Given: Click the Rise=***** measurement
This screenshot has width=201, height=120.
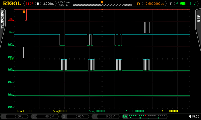Looking at the screenshot, I should pyautogui.click(x=24, y=111).
